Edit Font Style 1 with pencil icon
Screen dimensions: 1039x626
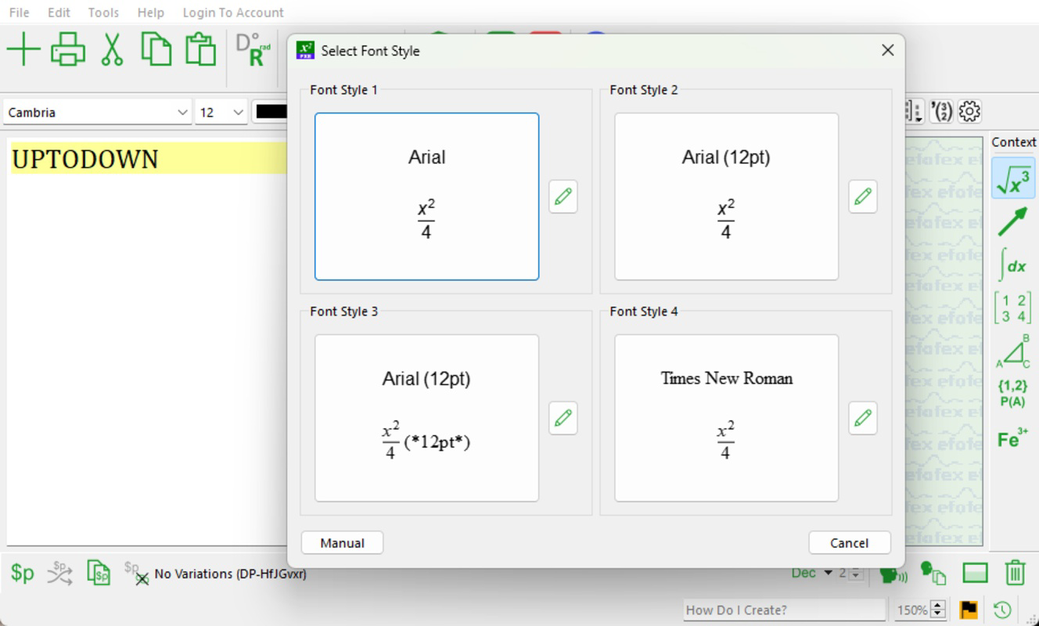tap(563, 197)
